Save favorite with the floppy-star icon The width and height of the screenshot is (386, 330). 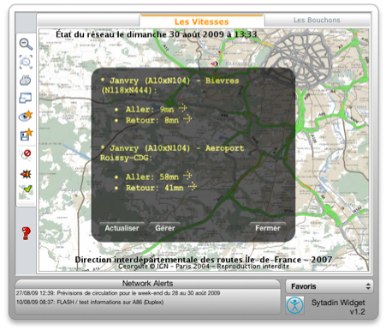(x=27, y=134)
